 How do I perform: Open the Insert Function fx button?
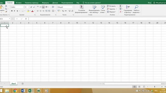[26, 19]
